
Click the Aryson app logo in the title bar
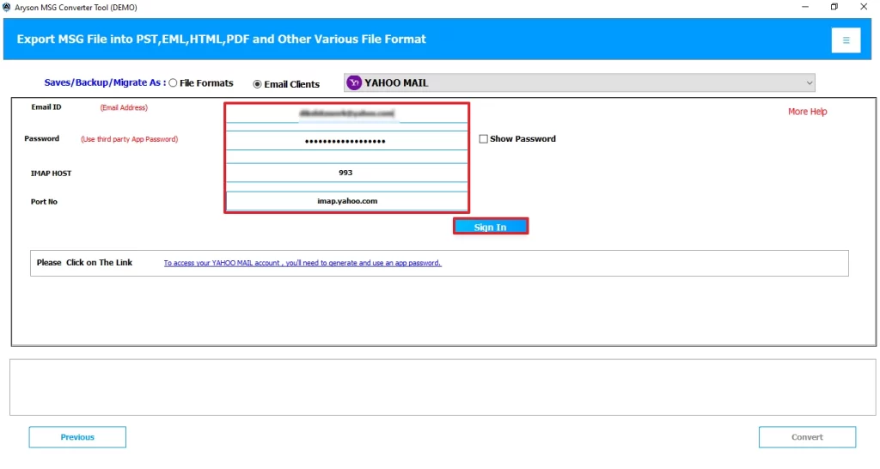pyautogui.click(x=7, y=7)
